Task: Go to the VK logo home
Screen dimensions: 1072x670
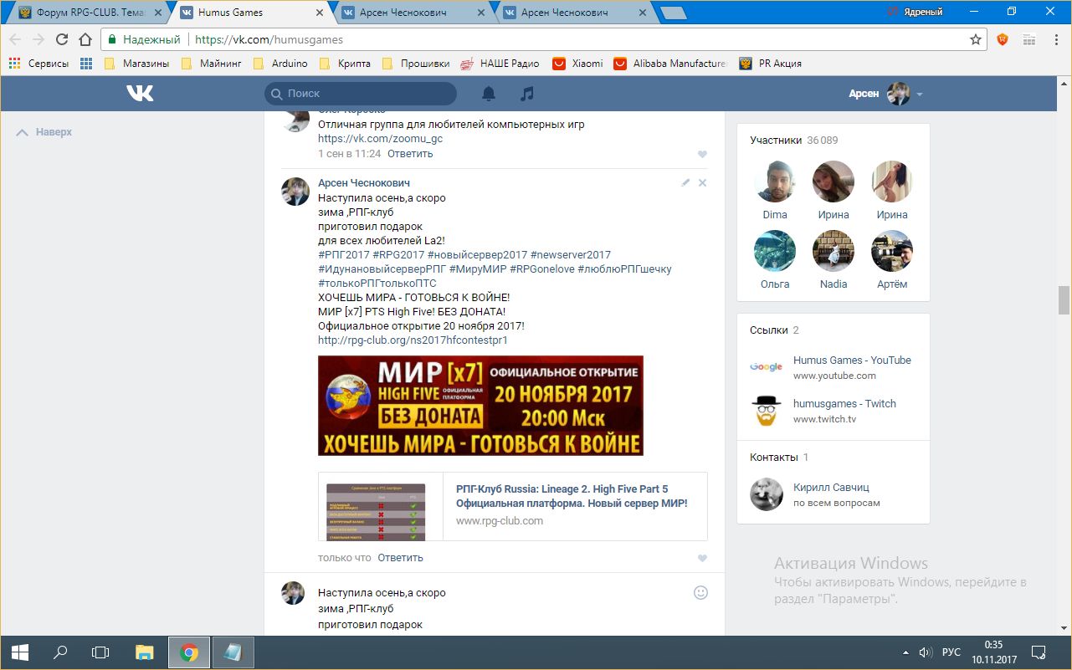Action: pos(140,94)
